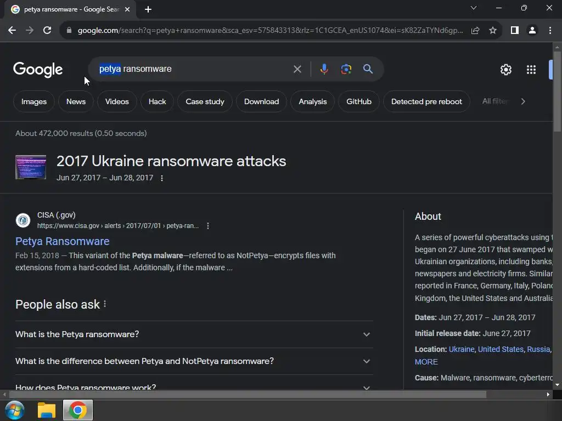562x421 pixels.
Task: Submit search with the magnifying glass icon
Action: click(368, 69)
